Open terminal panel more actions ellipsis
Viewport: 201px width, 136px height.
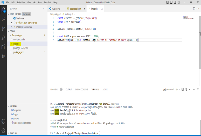(190, 89)
